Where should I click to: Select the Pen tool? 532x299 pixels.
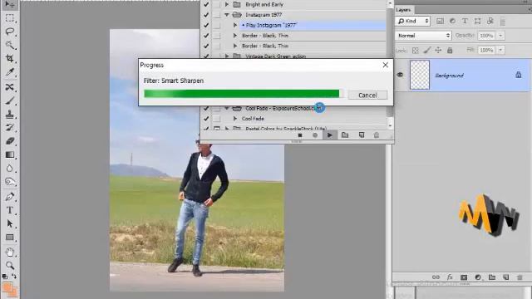(9, 196)
